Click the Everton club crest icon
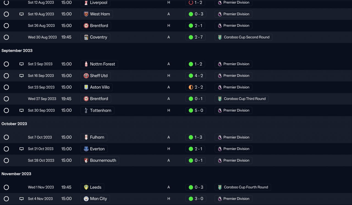This screenshot has width=352, height=205. point(86,149)
